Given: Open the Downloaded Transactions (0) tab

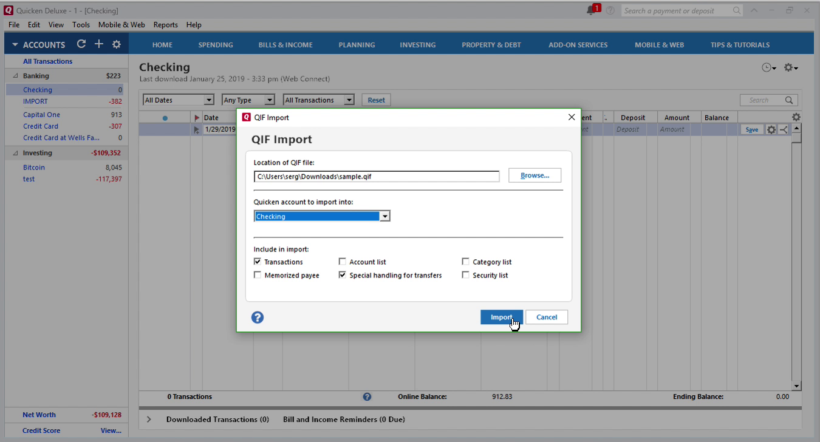Looking at the screenshot, I should (217, 419).
